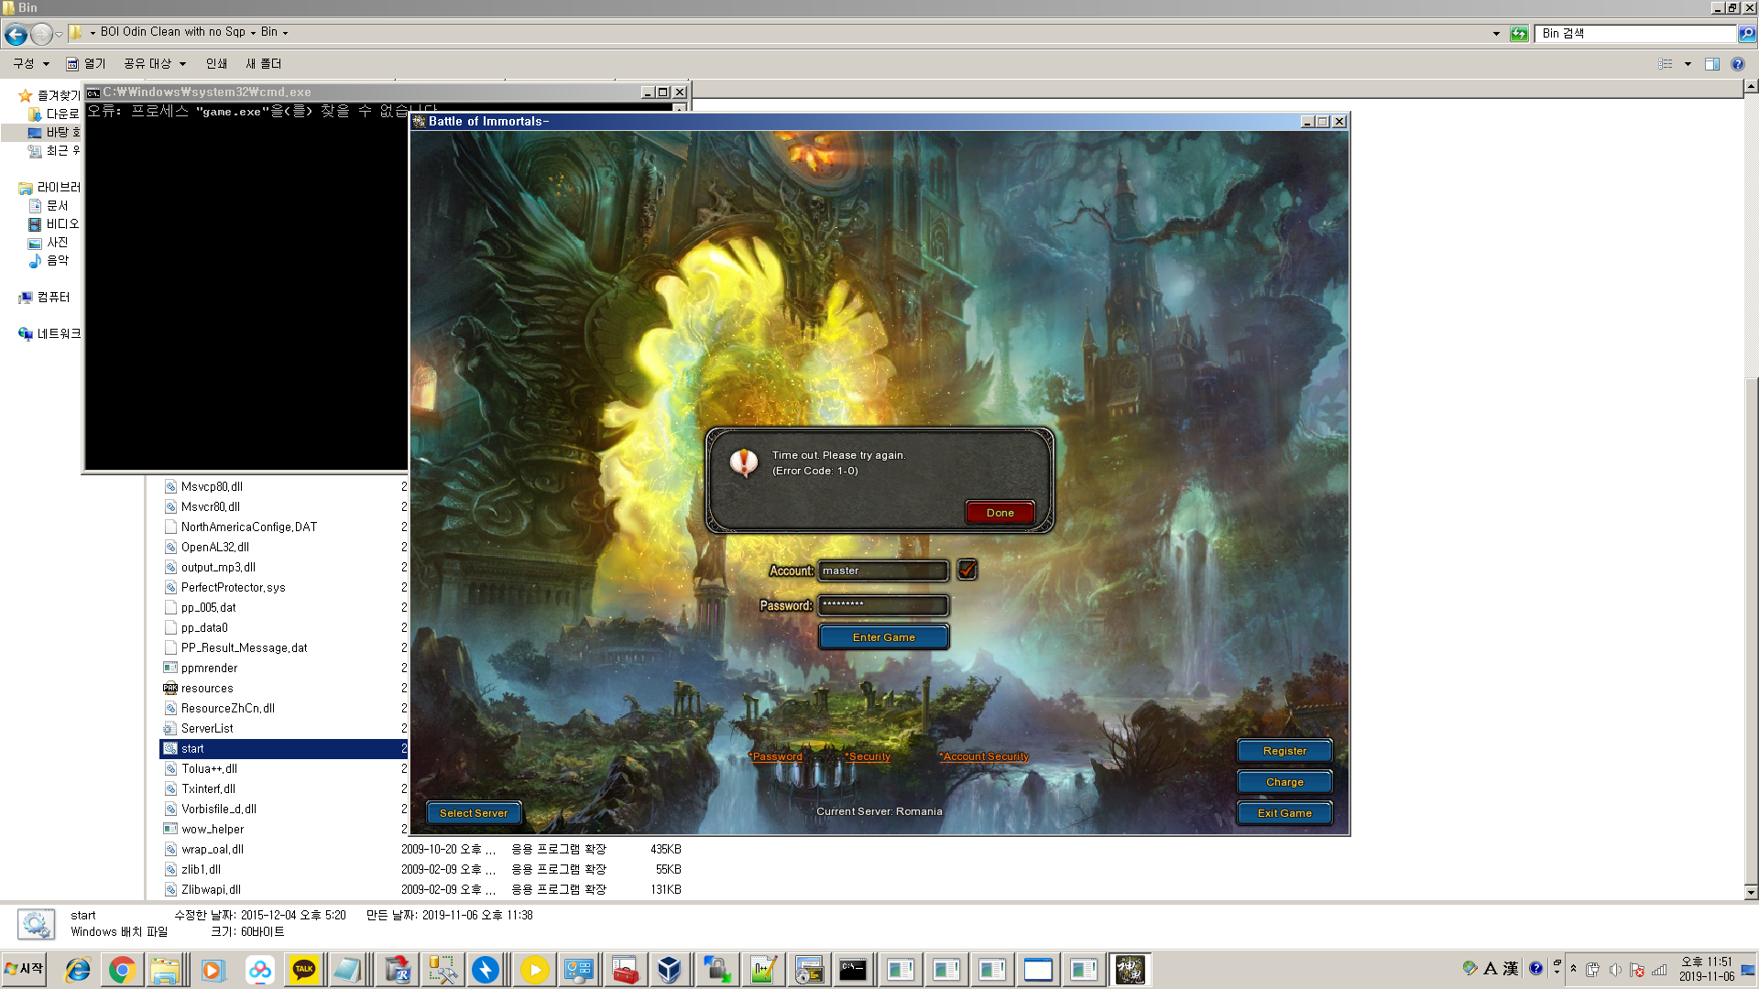Open VirtualBox cube icon in taskbar

coord(670,970)
